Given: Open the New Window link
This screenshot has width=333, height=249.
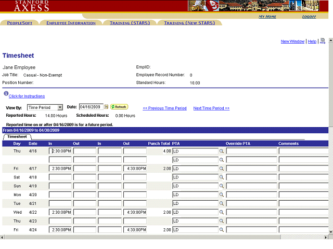Looking at the screenshot, I should [x=292, y=41].
